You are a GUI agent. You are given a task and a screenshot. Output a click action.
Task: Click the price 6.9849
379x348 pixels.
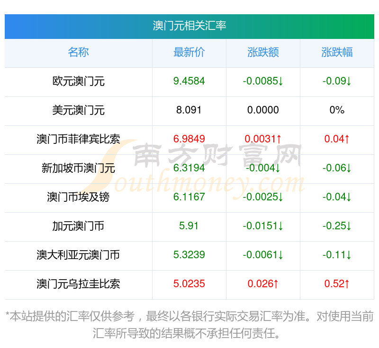pos(189,139)
